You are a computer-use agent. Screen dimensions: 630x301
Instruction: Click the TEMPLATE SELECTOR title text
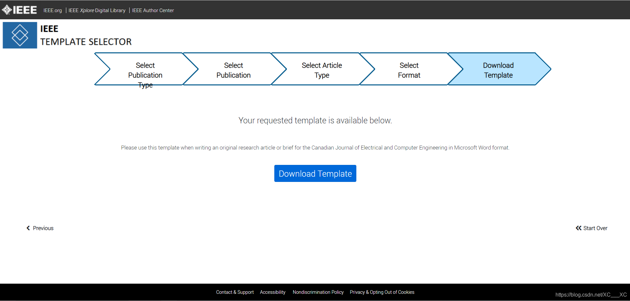click(x=86, y=42)
